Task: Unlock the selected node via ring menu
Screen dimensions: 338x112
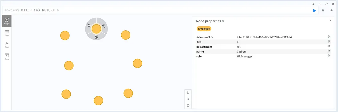Action: click(x=88, y=25)
